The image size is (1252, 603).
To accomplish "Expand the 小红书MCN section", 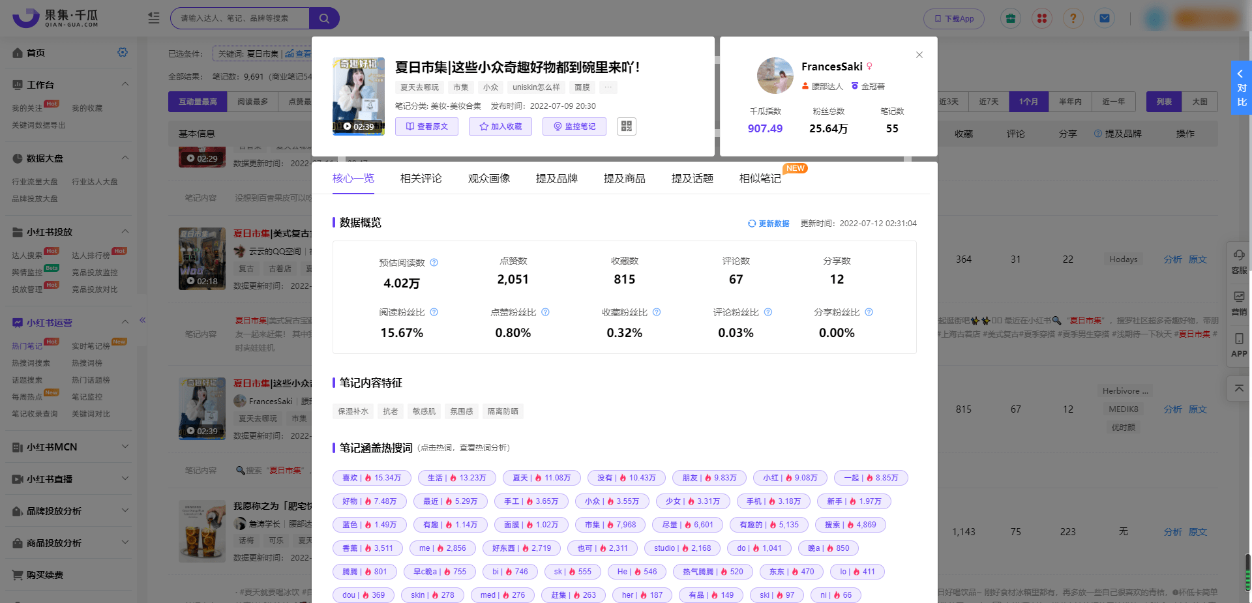I will click(x=125, y=447).
